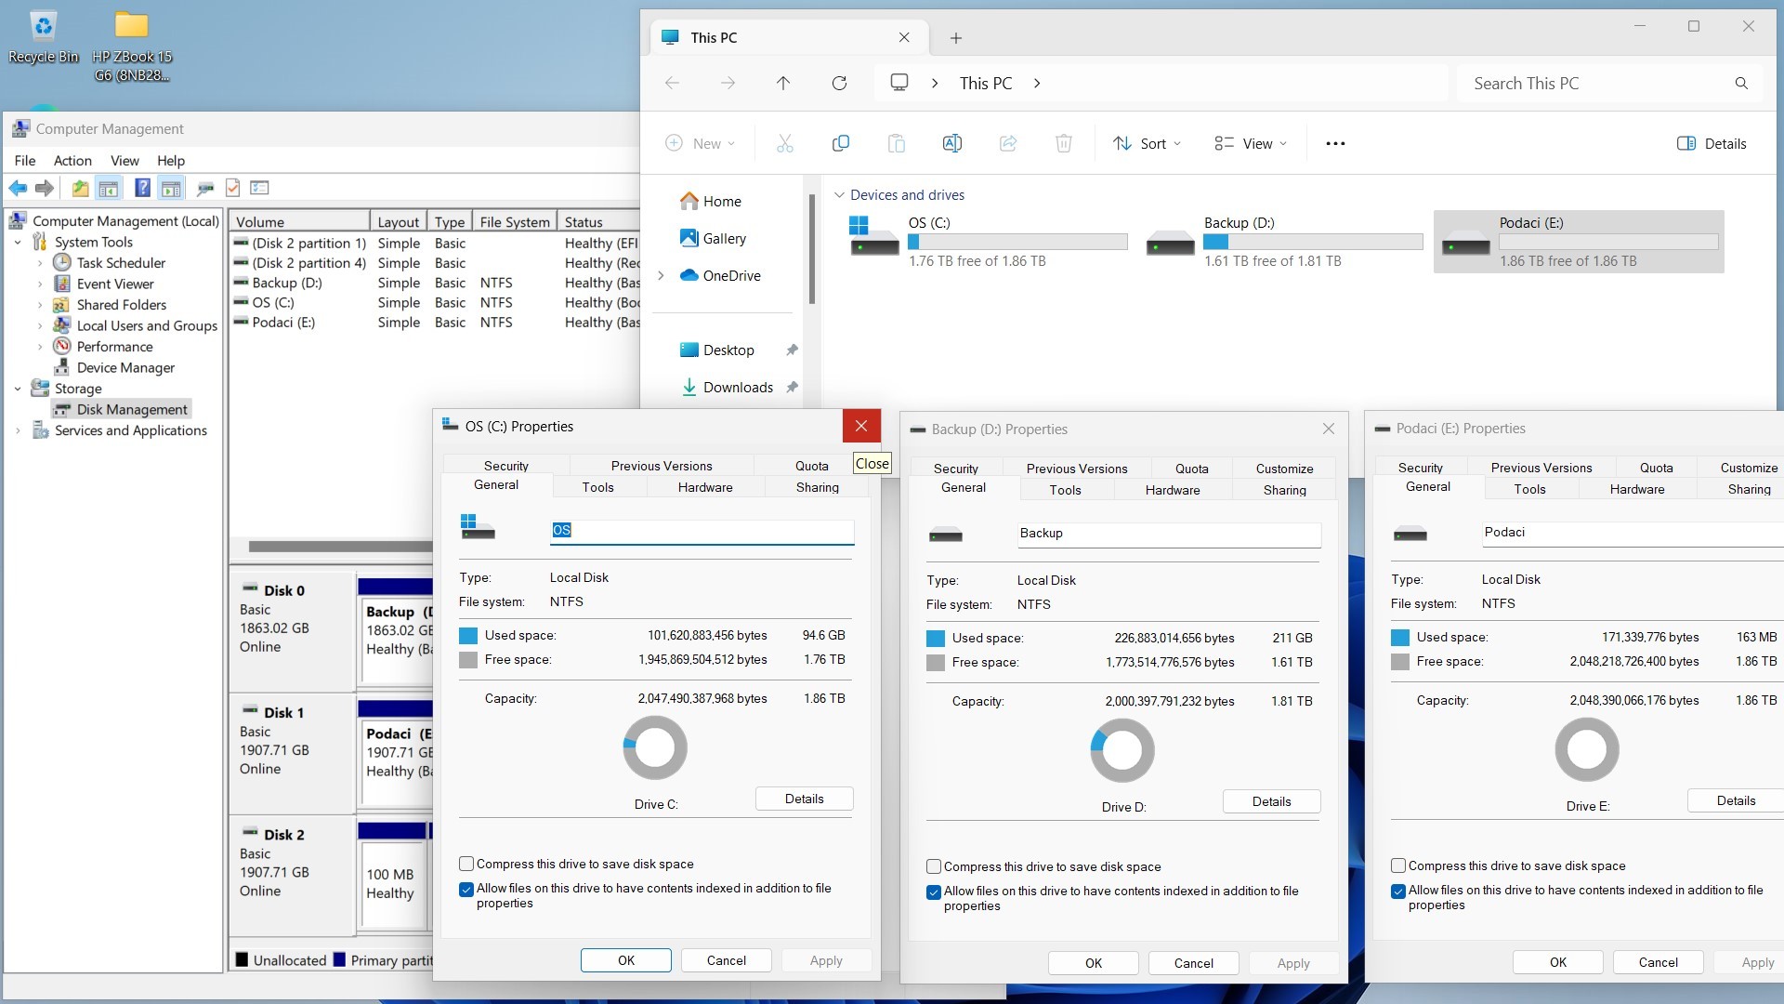This screenshot has height=1004, width=1784.
Task: Click the Up one level folder toolbar icon
Action: [81, 189]
